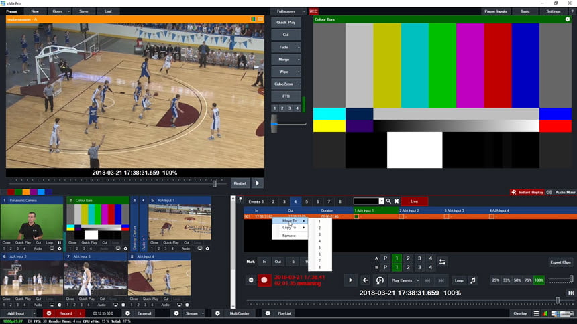Open the help question mark
Screen dimensions: 577x324
pyautogui.click(x=572, y=11)
